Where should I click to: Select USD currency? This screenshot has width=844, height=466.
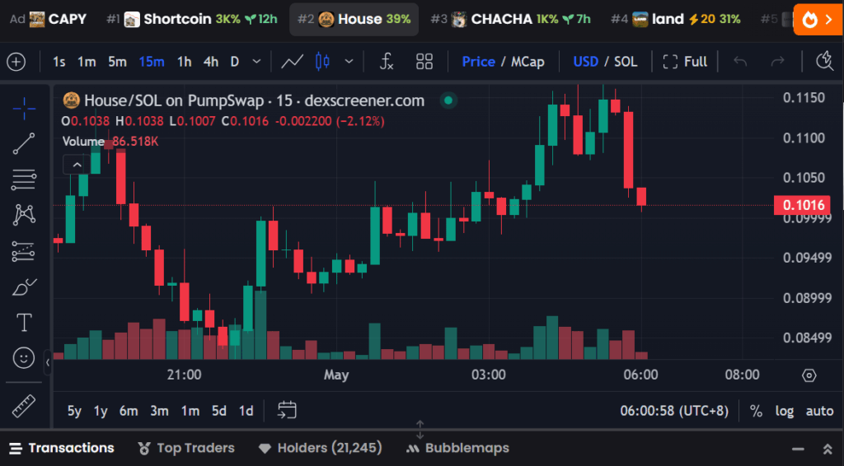click(586, 62)
